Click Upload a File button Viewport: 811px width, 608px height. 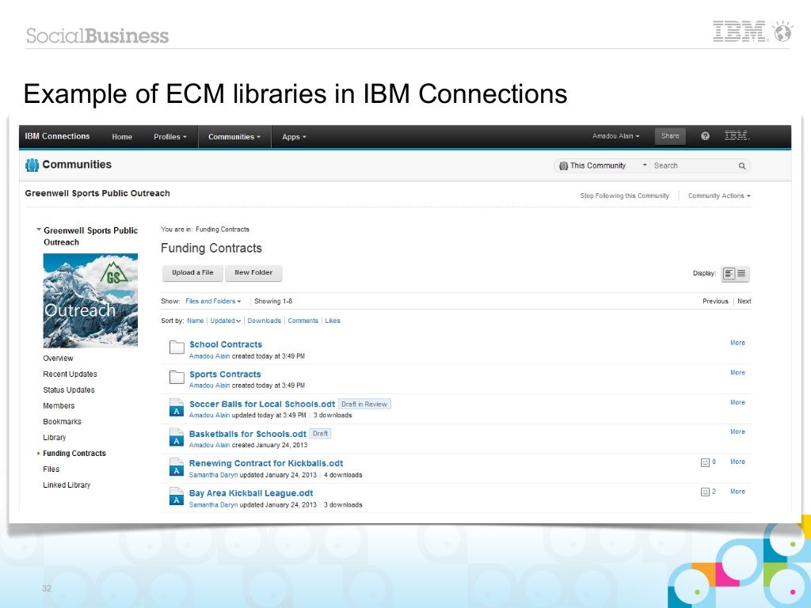(x=192, y=273)
